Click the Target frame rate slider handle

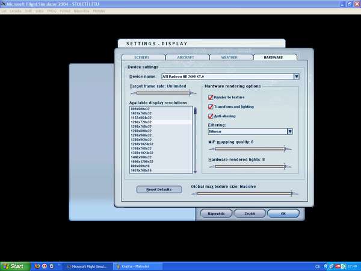tap(190, 93)
